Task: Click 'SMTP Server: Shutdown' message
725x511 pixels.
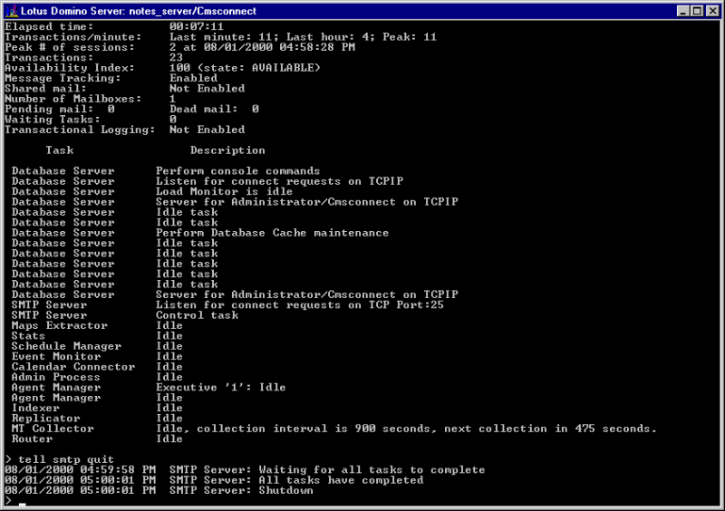Action: [241, 490]
